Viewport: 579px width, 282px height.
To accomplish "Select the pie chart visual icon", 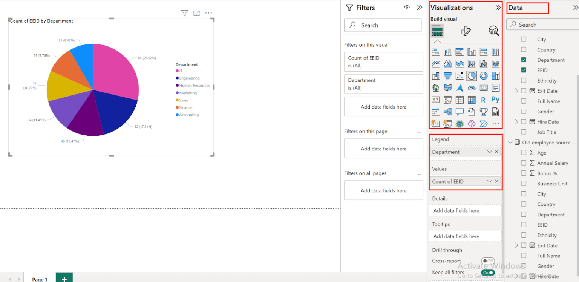I will pyautogui.click(x=472, y=76).
